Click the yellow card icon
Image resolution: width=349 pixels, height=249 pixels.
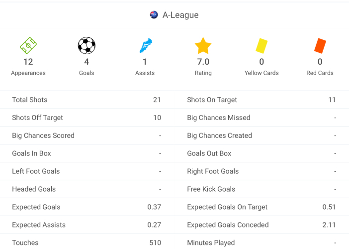262,46
